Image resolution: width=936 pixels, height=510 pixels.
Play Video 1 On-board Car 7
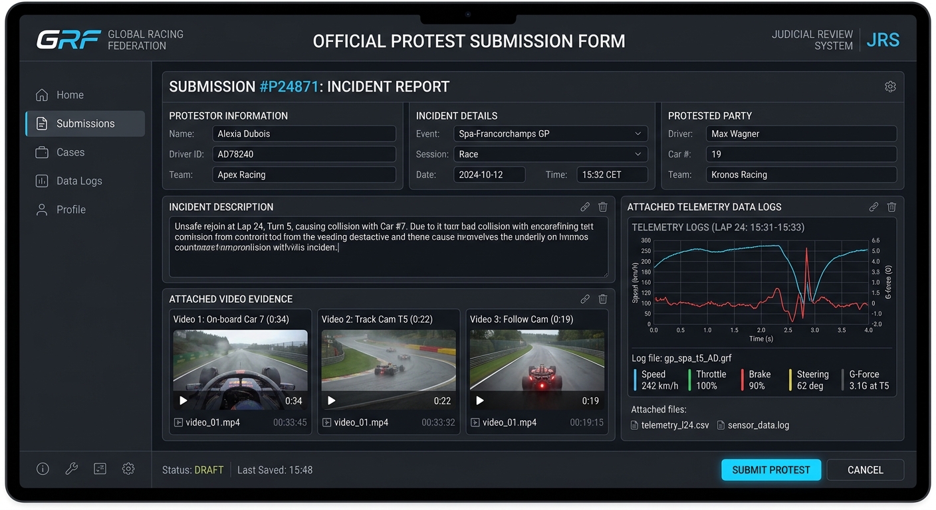pos(183,400)
